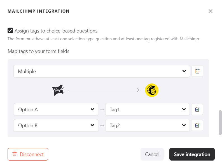Image resolution: width=222 pixels, height=167 pixels.
Task: Delete the Option B to Tag2 mapping
Action: click(x=197, y=125)
